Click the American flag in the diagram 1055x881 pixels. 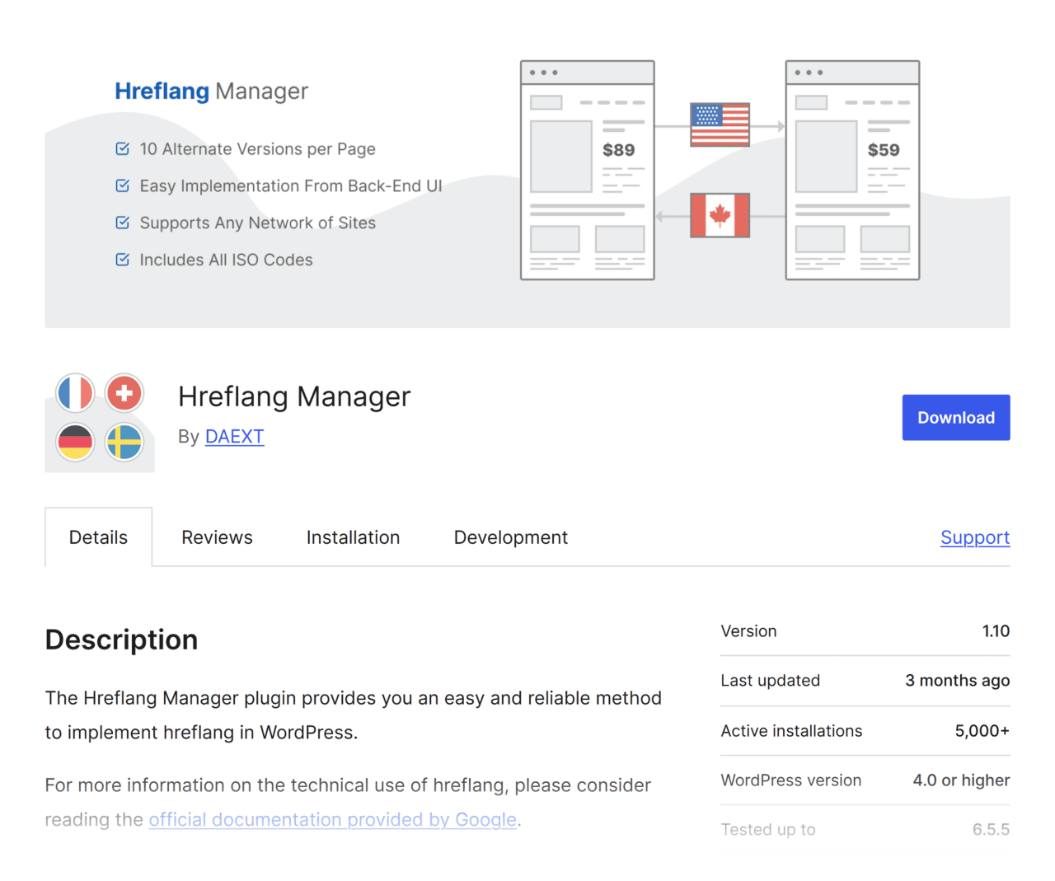[720, 124]
